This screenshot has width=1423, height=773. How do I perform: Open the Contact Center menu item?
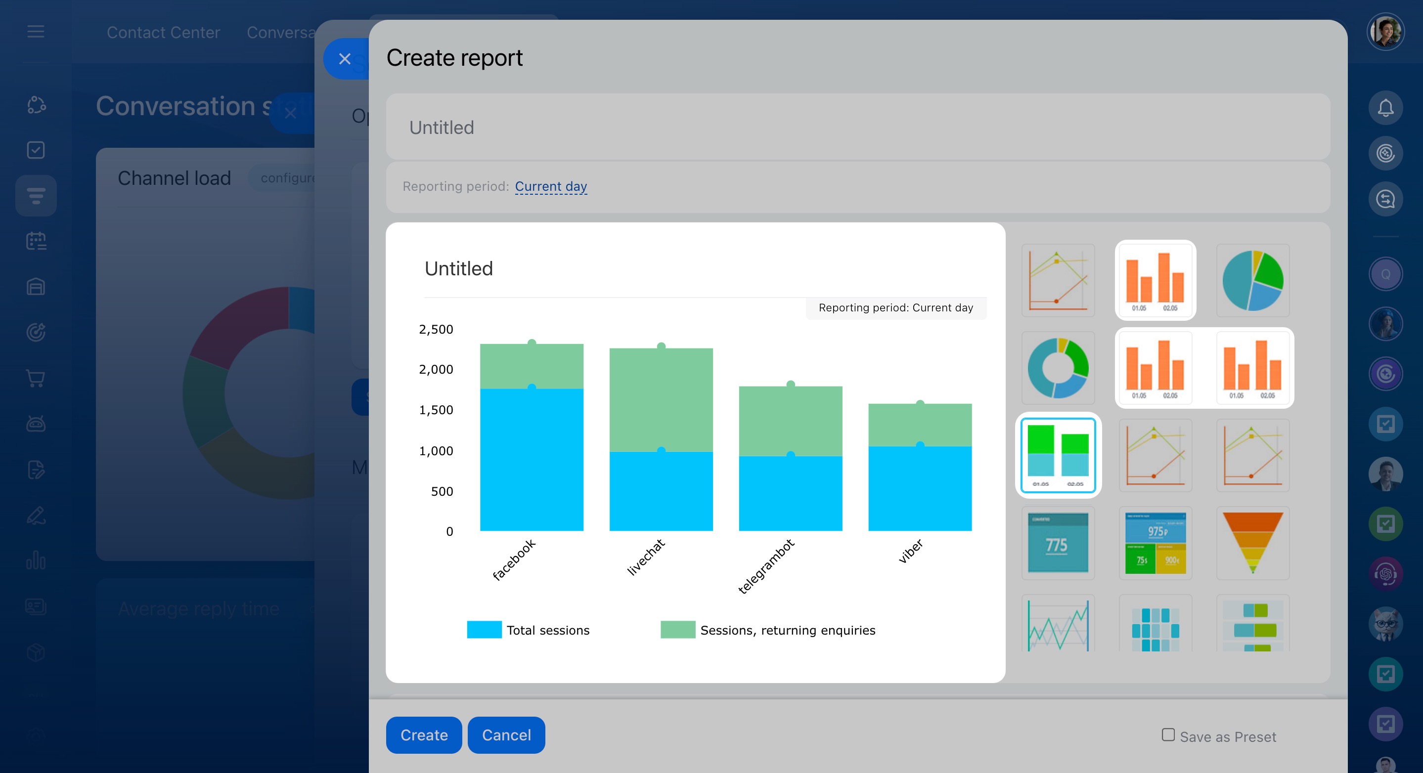(x=164, y=33)
